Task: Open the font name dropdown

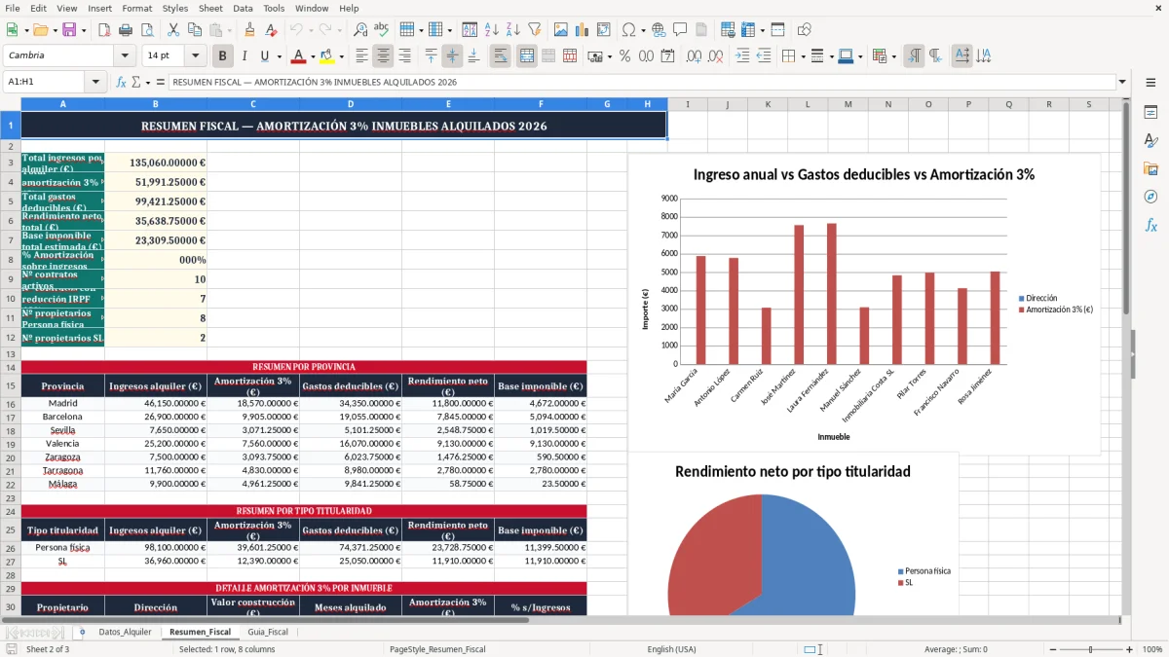Action: click(x=125, y=56)
